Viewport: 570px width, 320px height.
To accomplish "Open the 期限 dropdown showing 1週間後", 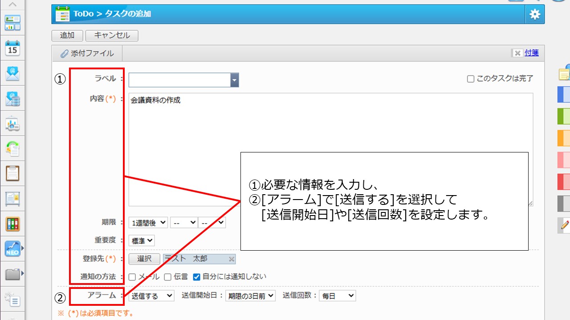I will point(148,222).
